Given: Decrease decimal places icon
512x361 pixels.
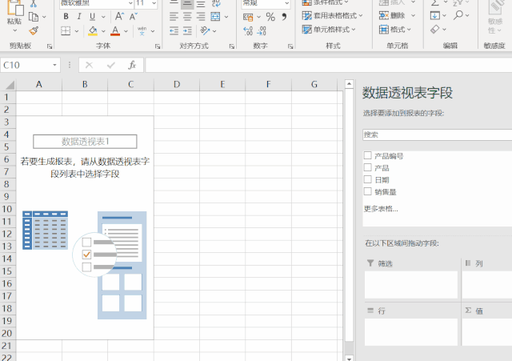Looking at the screenshot, I should 262,31.
